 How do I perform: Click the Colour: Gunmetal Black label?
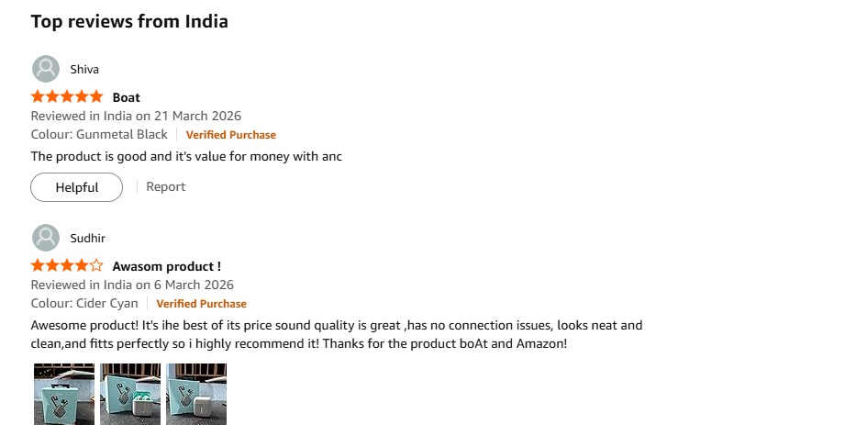pos(99,134)
